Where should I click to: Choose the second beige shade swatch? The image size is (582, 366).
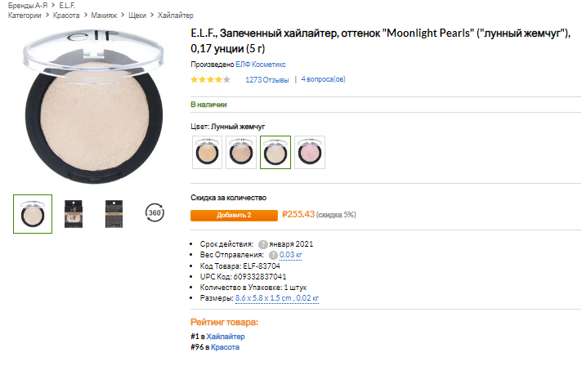[x=241, y=152]
